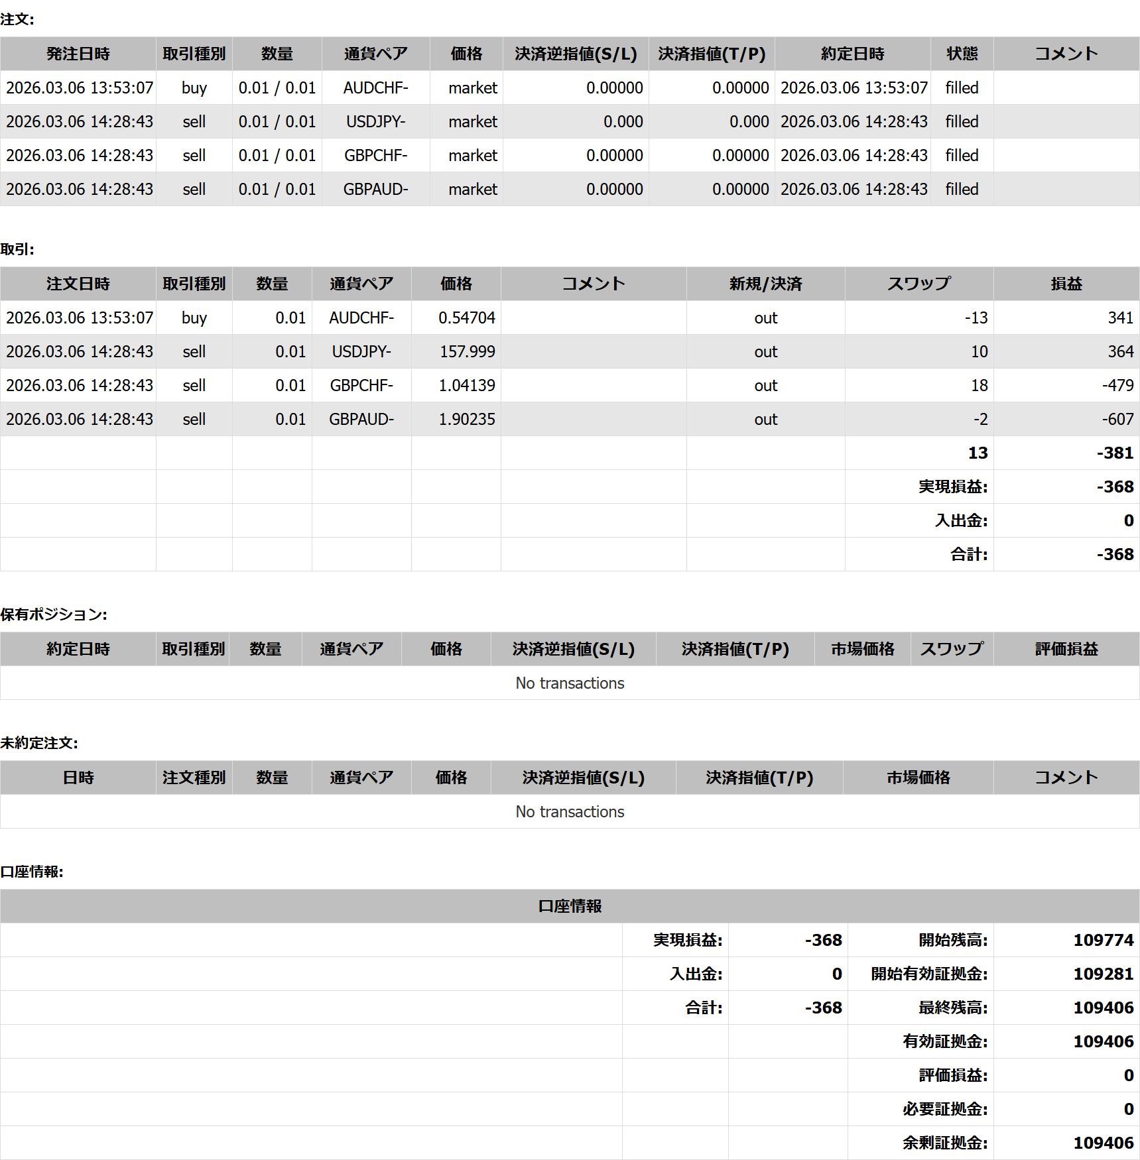This screenshot has width=1140, height=1160.
Task: Click the 開始残高 value 109774
Action: tap(1103, 940)
